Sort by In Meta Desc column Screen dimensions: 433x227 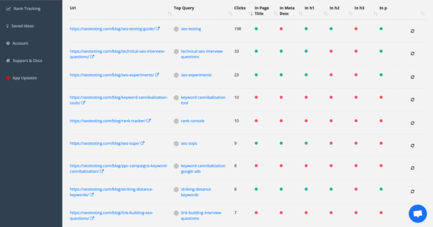click(300, 14)
